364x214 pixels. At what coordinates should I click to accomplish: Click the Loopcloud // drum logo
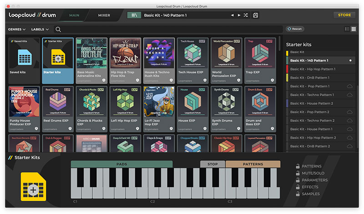tap(32, 15)
